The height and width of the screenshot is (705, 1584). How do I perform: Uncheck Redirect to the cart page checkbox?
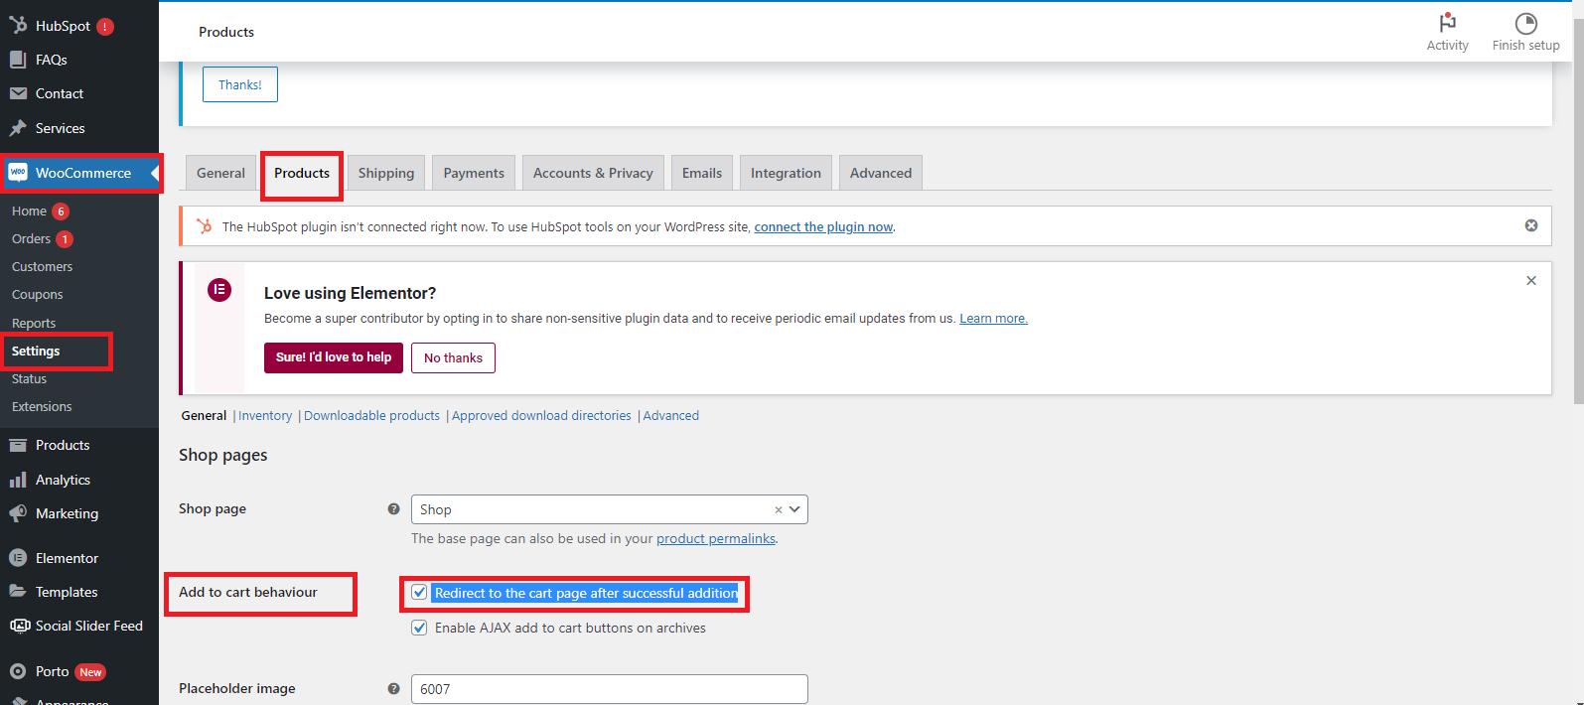pyautogui.click(x=419, y=592)
